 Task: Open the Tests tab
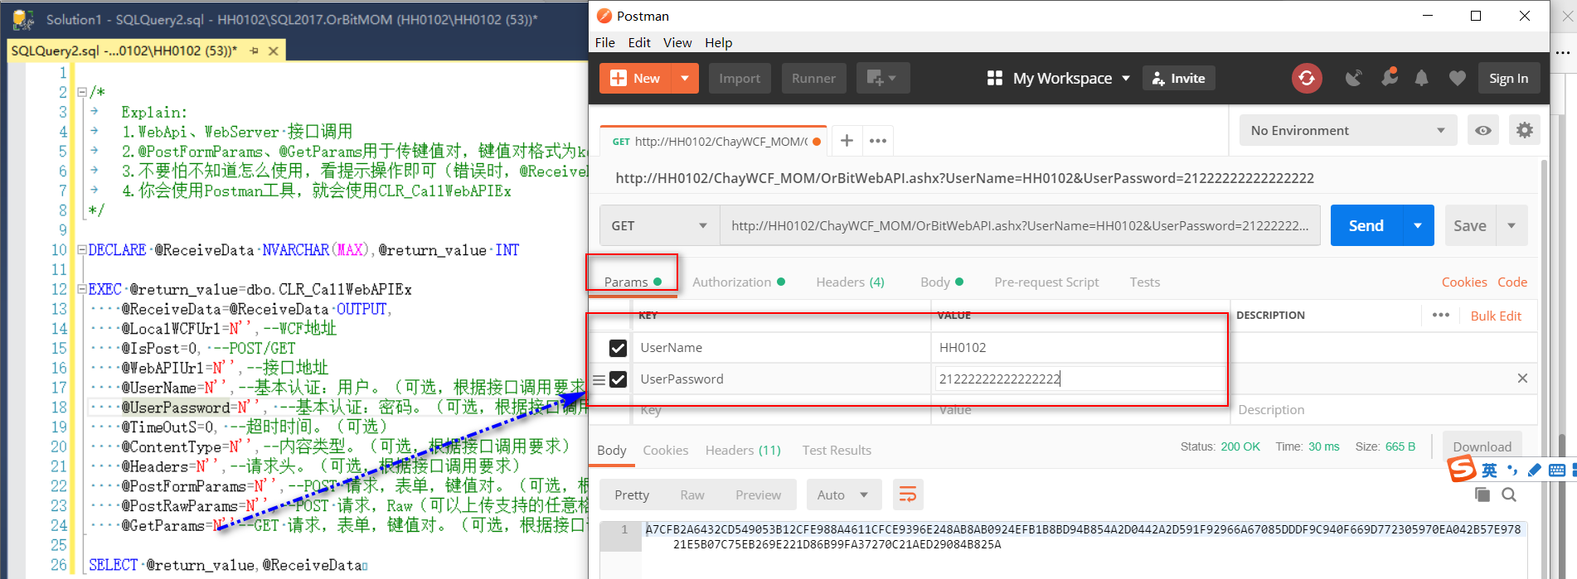1145,282
